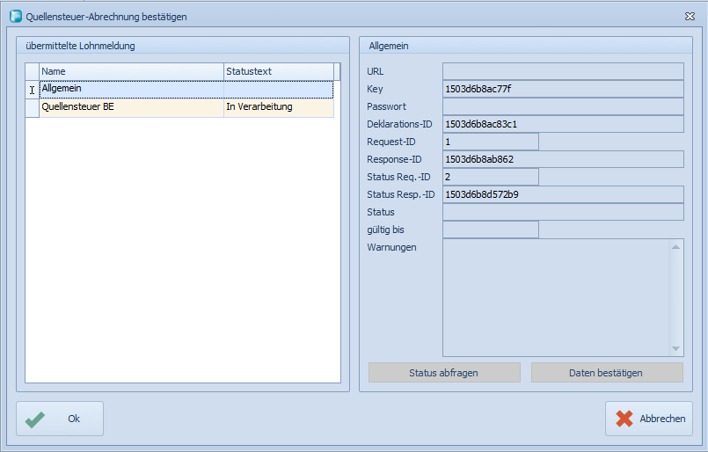Viewport: 708px width, 452px height.
Task: Click the app icon in title bar
Action: (15, 17)
